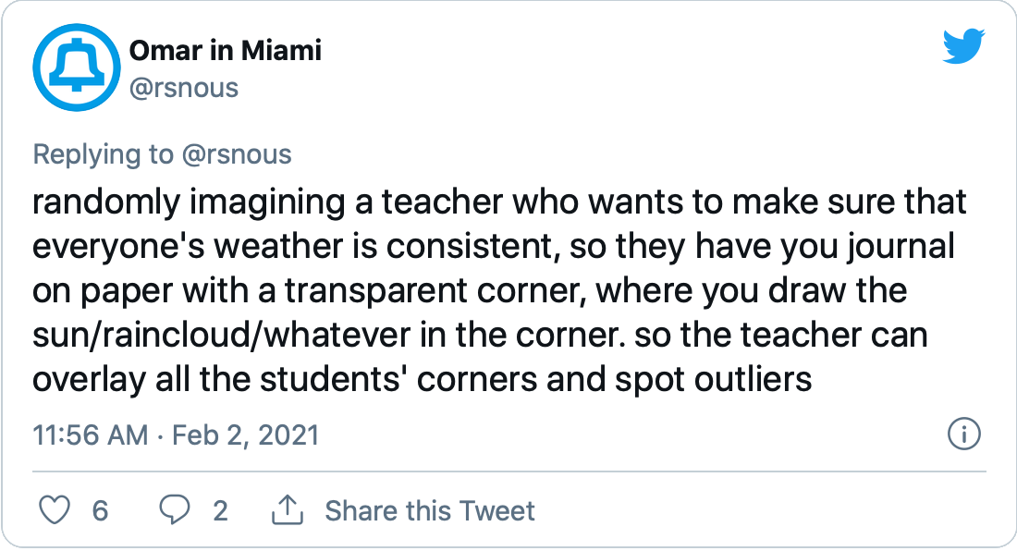Follow the @rsnous link in Replying to

click(237, 154)
